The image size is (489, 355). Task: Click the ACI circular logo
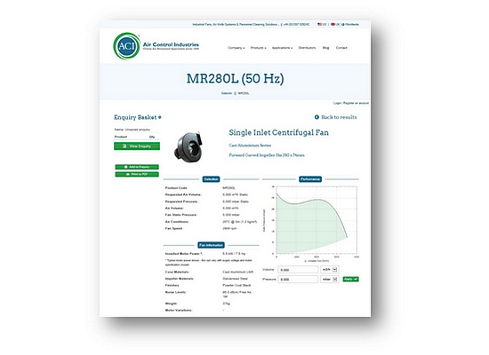click(126, 46)
